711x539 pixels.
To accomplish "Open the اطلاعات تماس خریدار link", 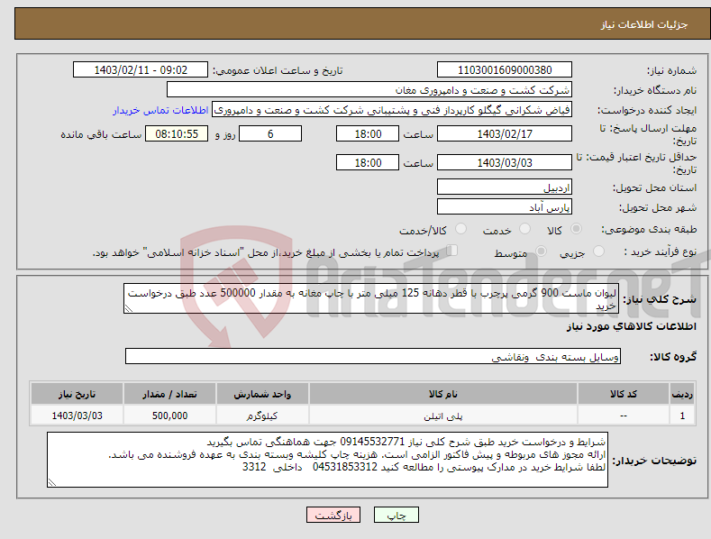I will point(160,110).
